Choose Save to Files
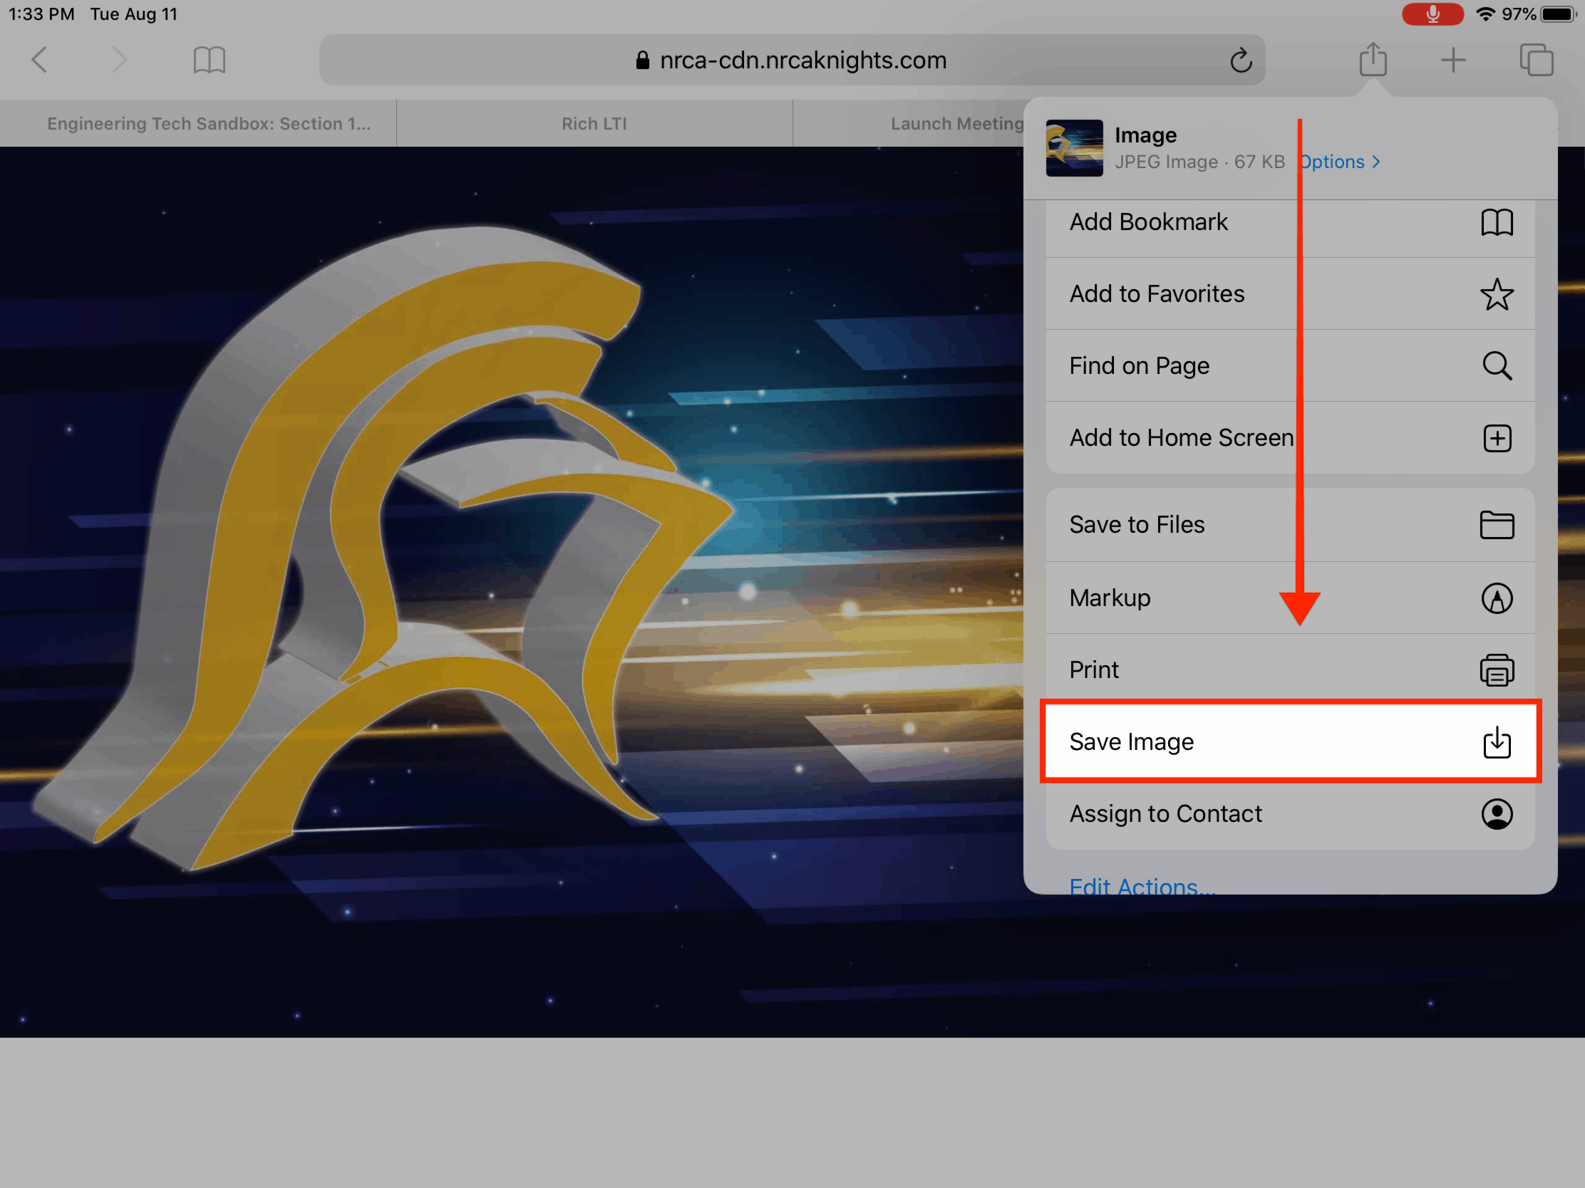Screen dimensions: 1585x1188 (1290, 525)
